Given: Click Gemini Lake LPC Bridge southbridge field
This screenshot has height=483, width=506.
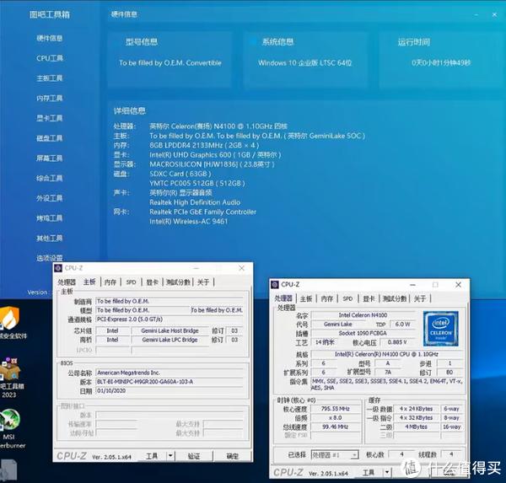Looking at the screenshot, I should 170,340.
